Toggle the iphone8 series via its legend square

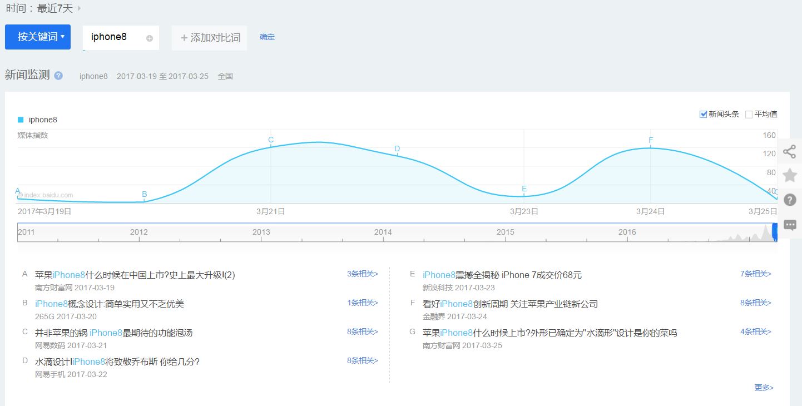21,119
